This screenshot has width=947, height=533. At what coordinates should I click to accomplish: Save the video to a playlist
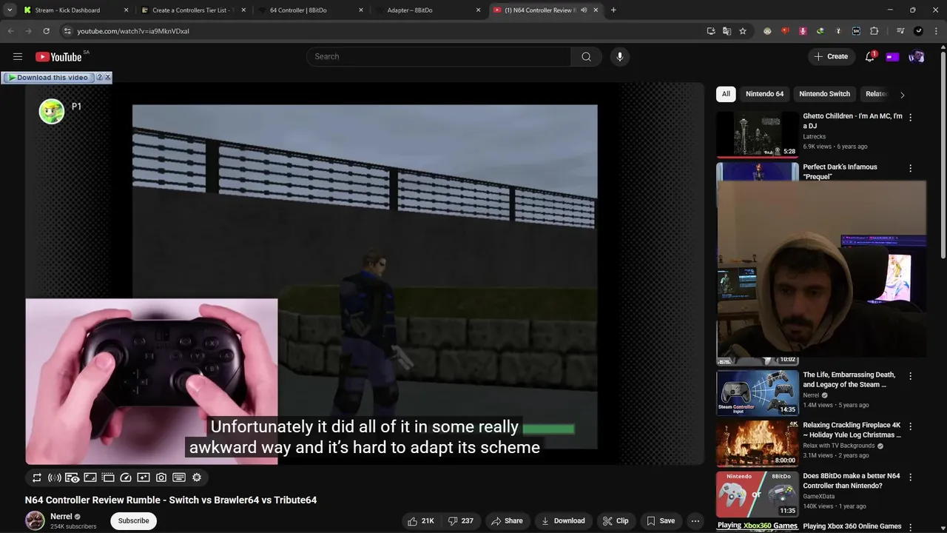click(x=661, y=520)
